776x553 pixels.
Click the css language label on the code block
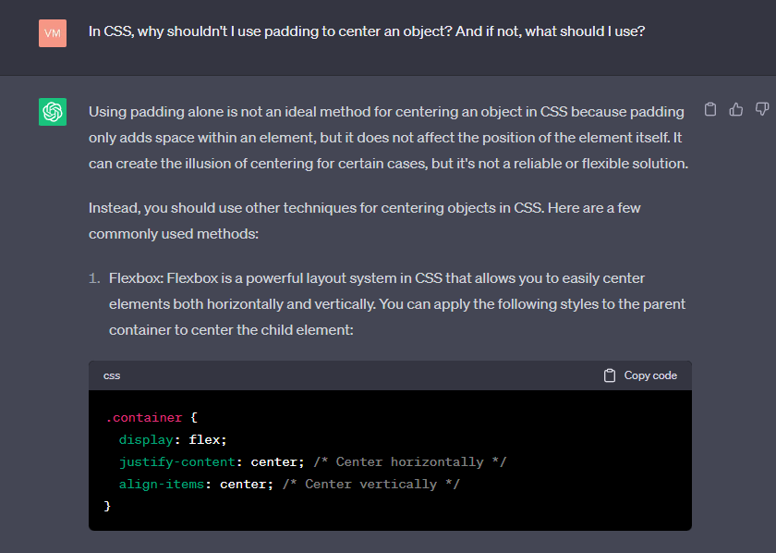coord(112,375)
